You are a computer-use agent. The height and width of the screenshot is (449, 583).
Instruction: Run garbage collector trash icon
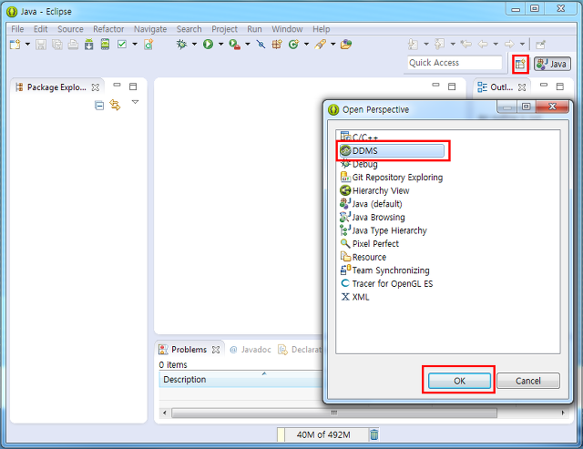pos(374,434)
